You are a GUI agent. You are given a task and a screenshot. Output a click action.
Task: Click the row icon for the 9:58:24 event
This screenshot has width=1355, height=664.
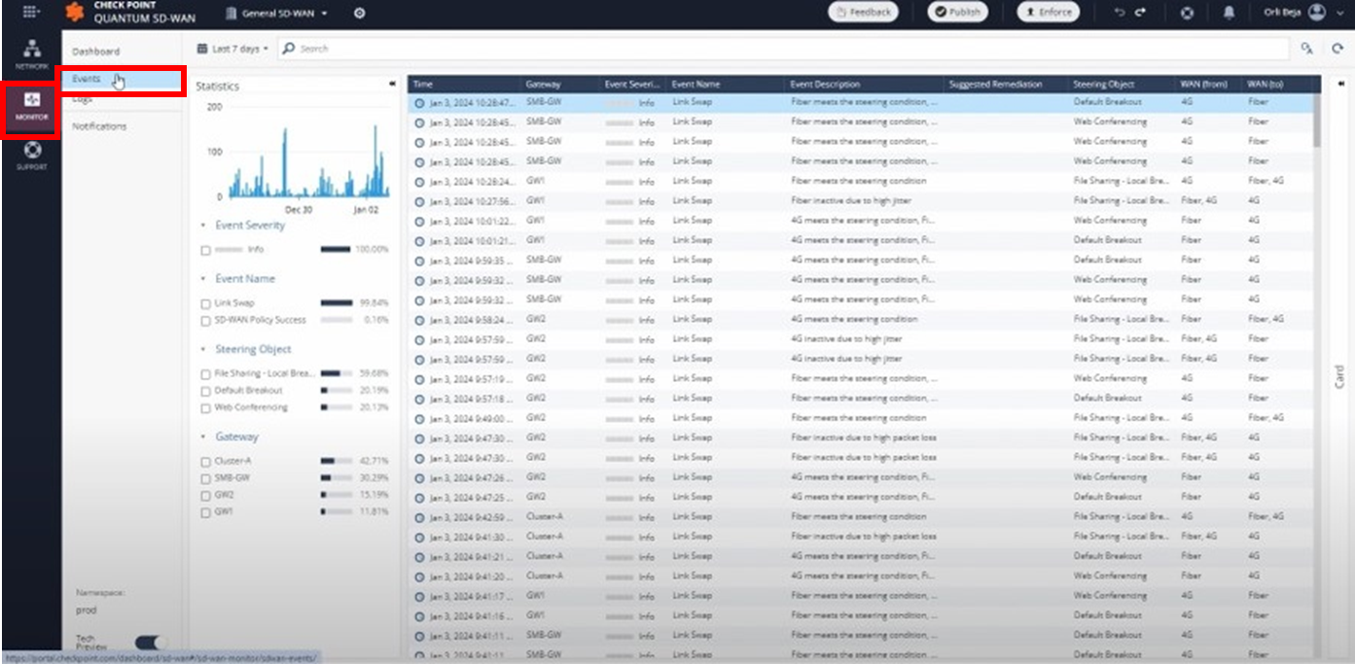click(x=420, y=320)
